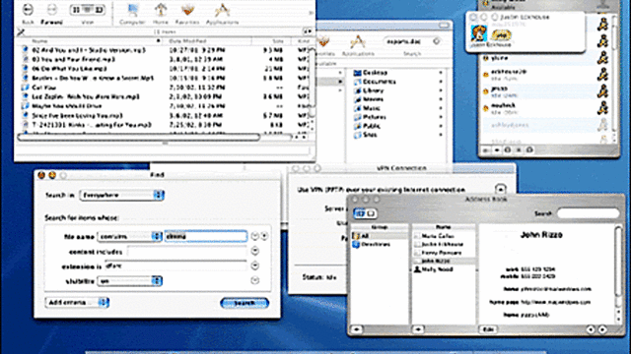The image size is (631, 354).
Task: Open the file name 'contains' dropdown
Action: coord(129,236)
